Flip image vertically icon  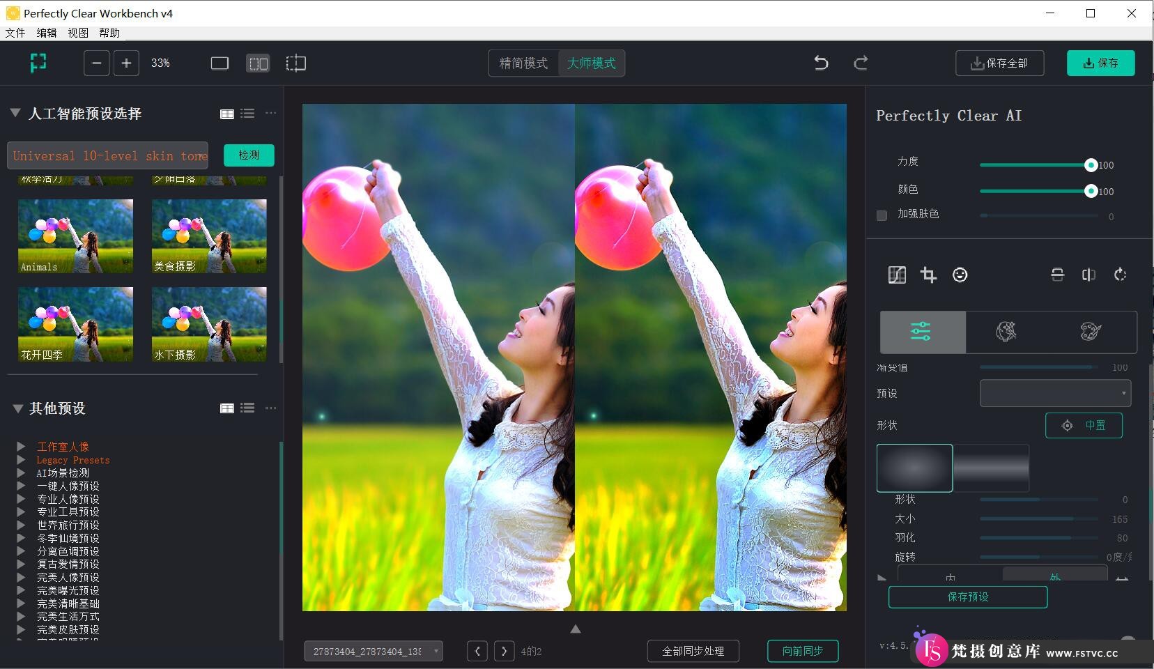(1057, 275)
